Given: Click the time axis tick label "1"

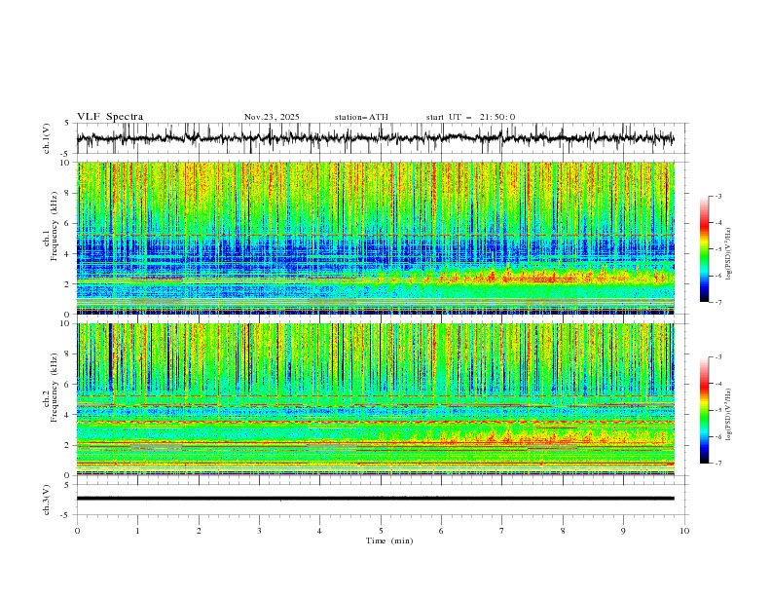Looking at the screenshot, I should [x=137, y=531].
